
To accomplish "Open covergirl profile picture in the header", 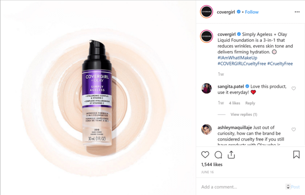I will pos(207,12).
